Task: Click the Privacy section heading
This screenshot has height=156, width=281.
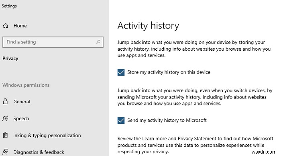Action: [10, 59]
